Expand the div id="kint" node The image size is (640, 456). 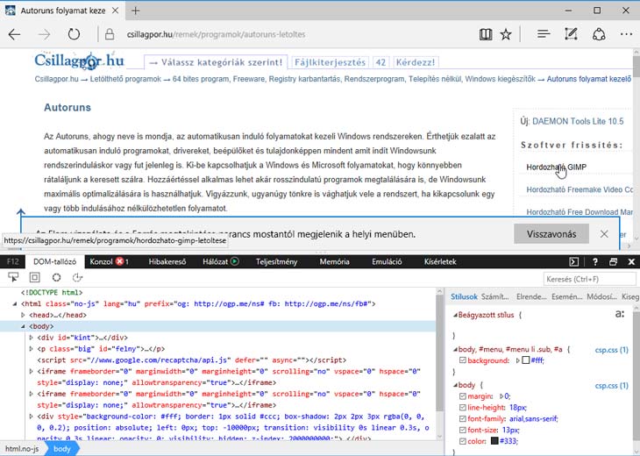32,338
